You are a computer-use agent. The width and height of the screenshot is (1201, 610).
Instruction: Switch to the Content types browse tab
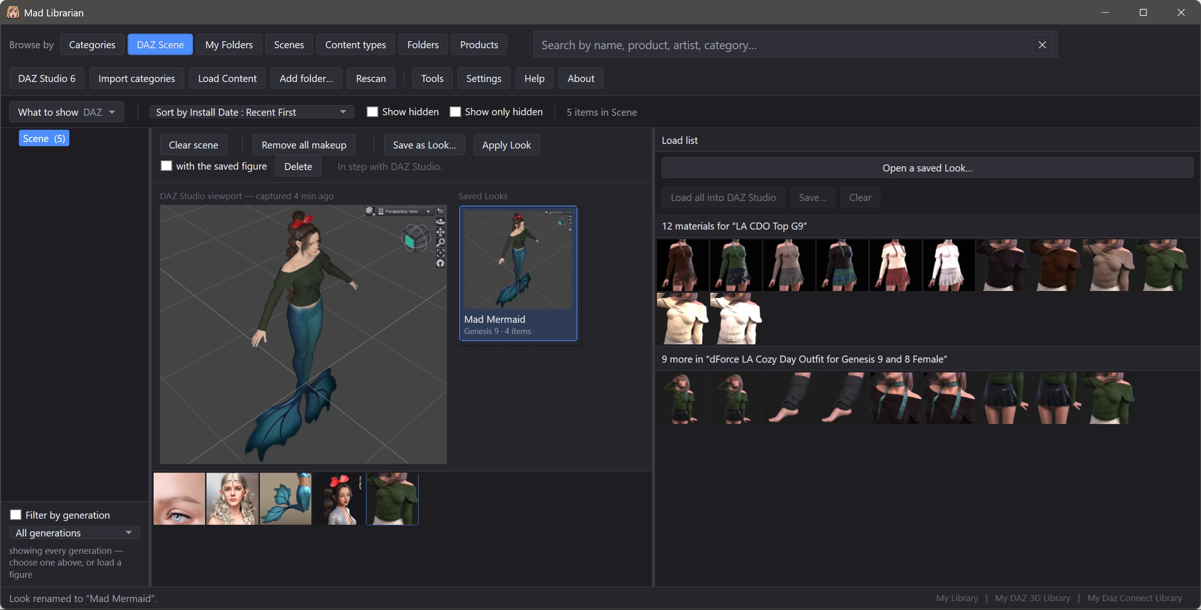tap(355, 45)
